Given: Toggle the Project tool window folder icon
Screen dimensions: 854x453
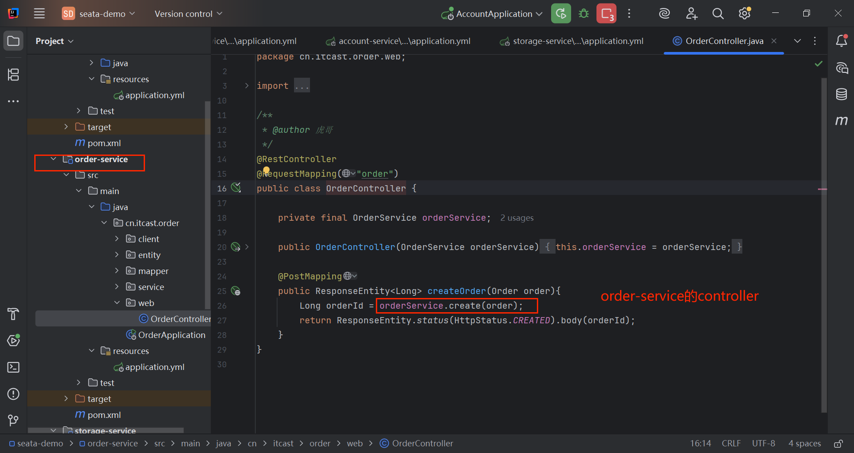Looking at the screenshot, I should click(13, 41).
